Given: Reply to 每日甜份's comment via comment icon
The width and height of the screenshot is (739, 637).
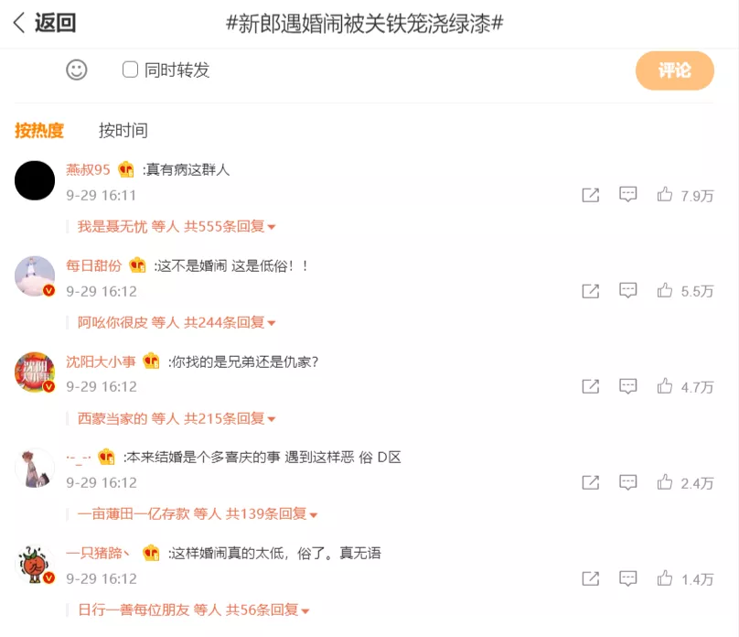Looking at the screenshot, I should [628, 291].
